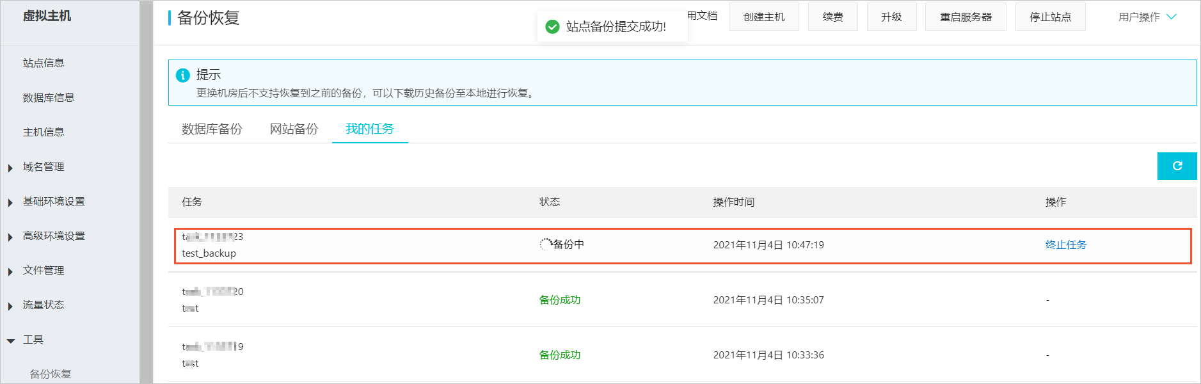Screen dimensions: 1201x384
Task: Click the refresh task list icon
Action: pyautogui.click(x=1177, y=166)
